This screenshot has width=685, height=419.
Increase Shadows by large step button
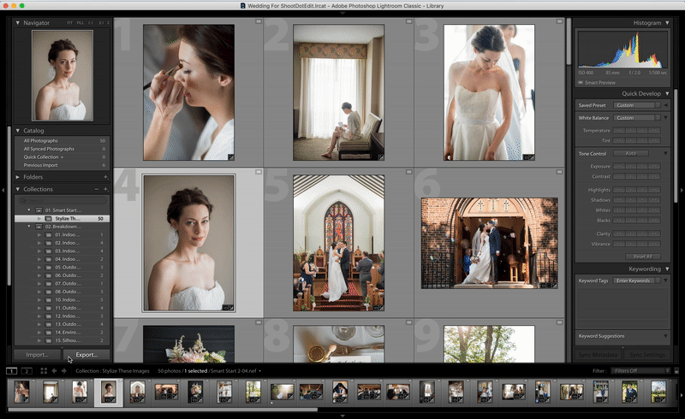(x=654, y=200)
